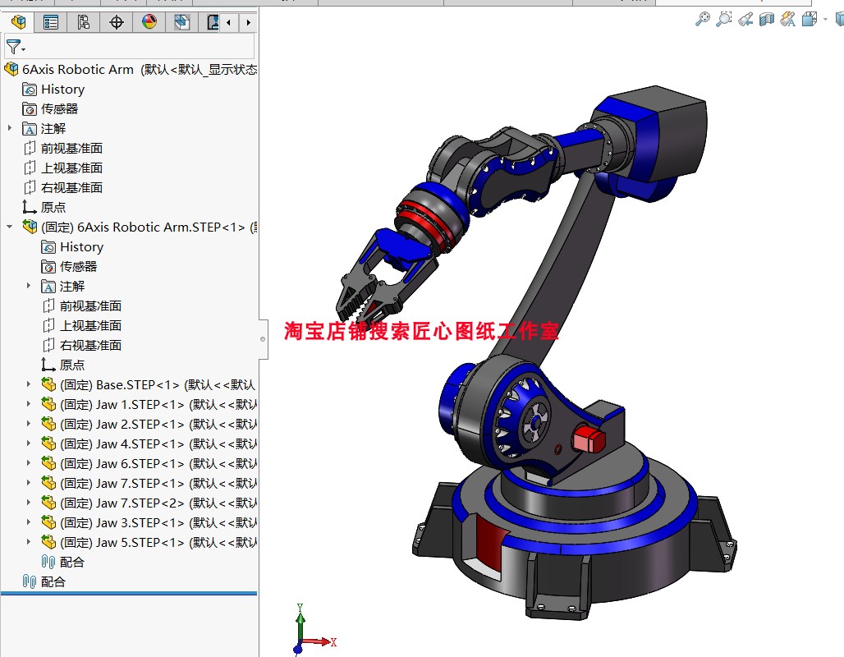This screenshot has width=844, height=657.
Task: Show more manager tabs with right arrow
Action: point(248,23)
